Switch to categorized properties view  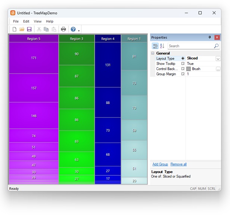pyautogui.click(x=155, y=46)
